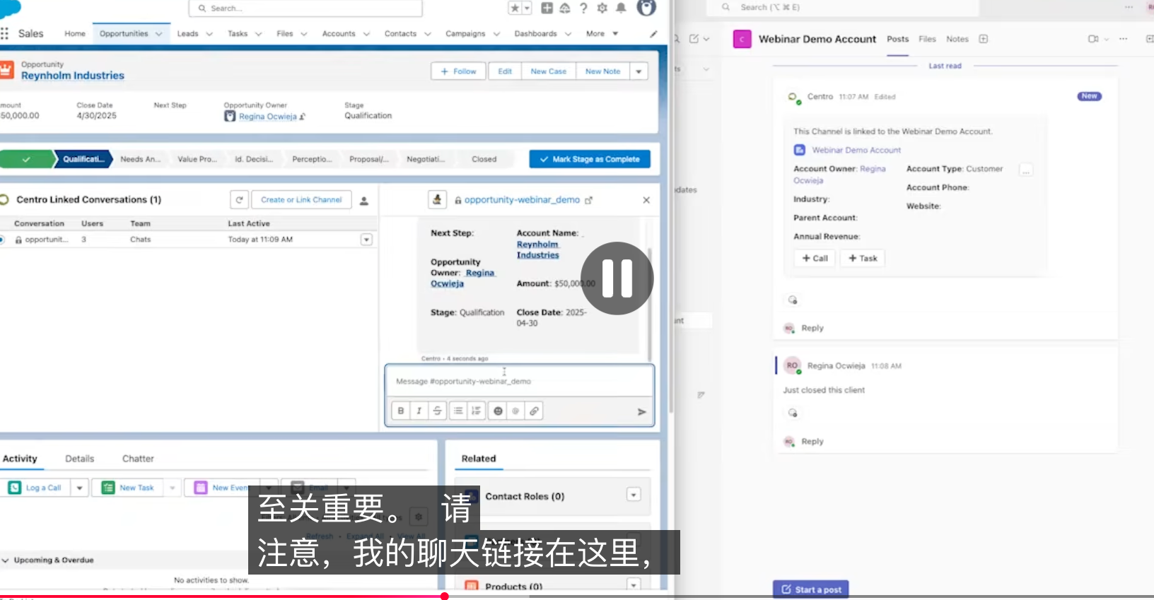Open opportunity-webinar_demo channel in new window icon
Image resolution: width=1154 pixels, height=600 pixels.
point(588,201)
